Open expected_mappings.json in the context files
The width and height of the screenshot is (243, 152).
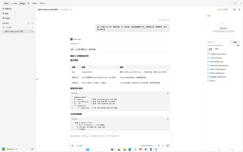[218, 65]
